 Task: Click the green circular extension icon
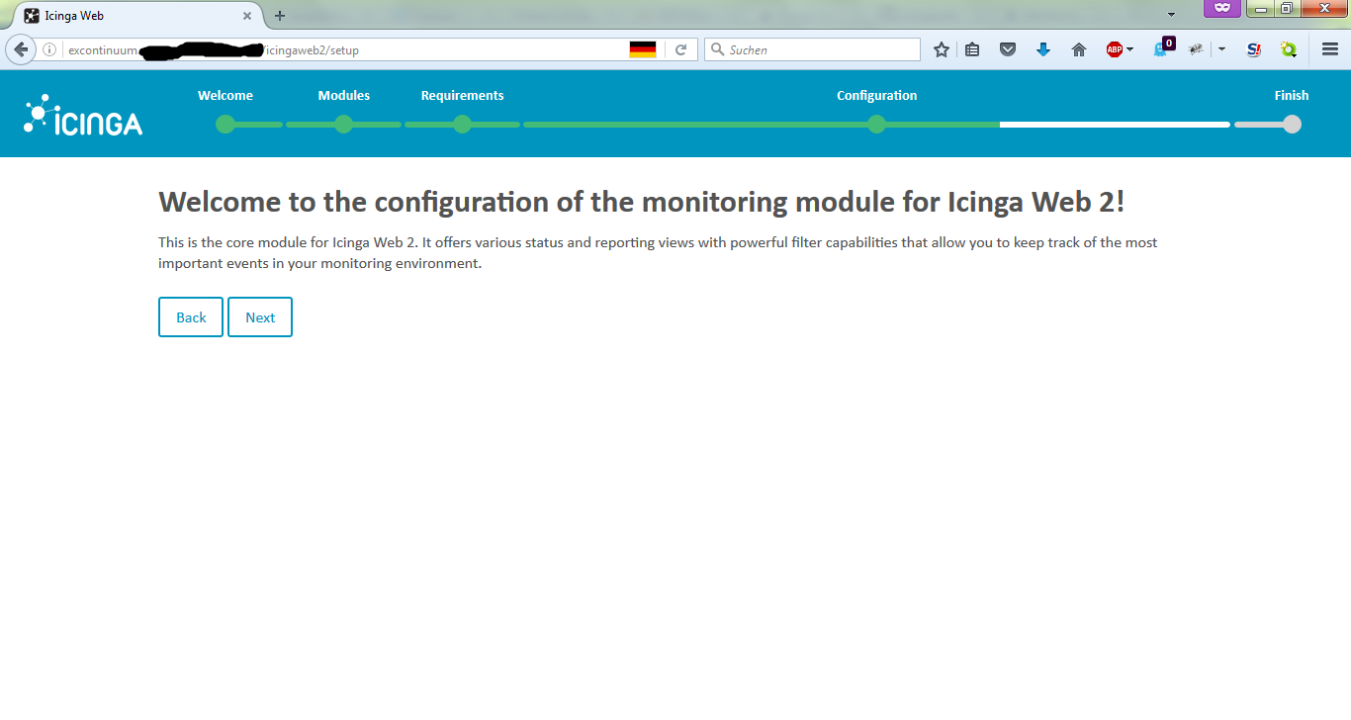(x=1289, y=49)
